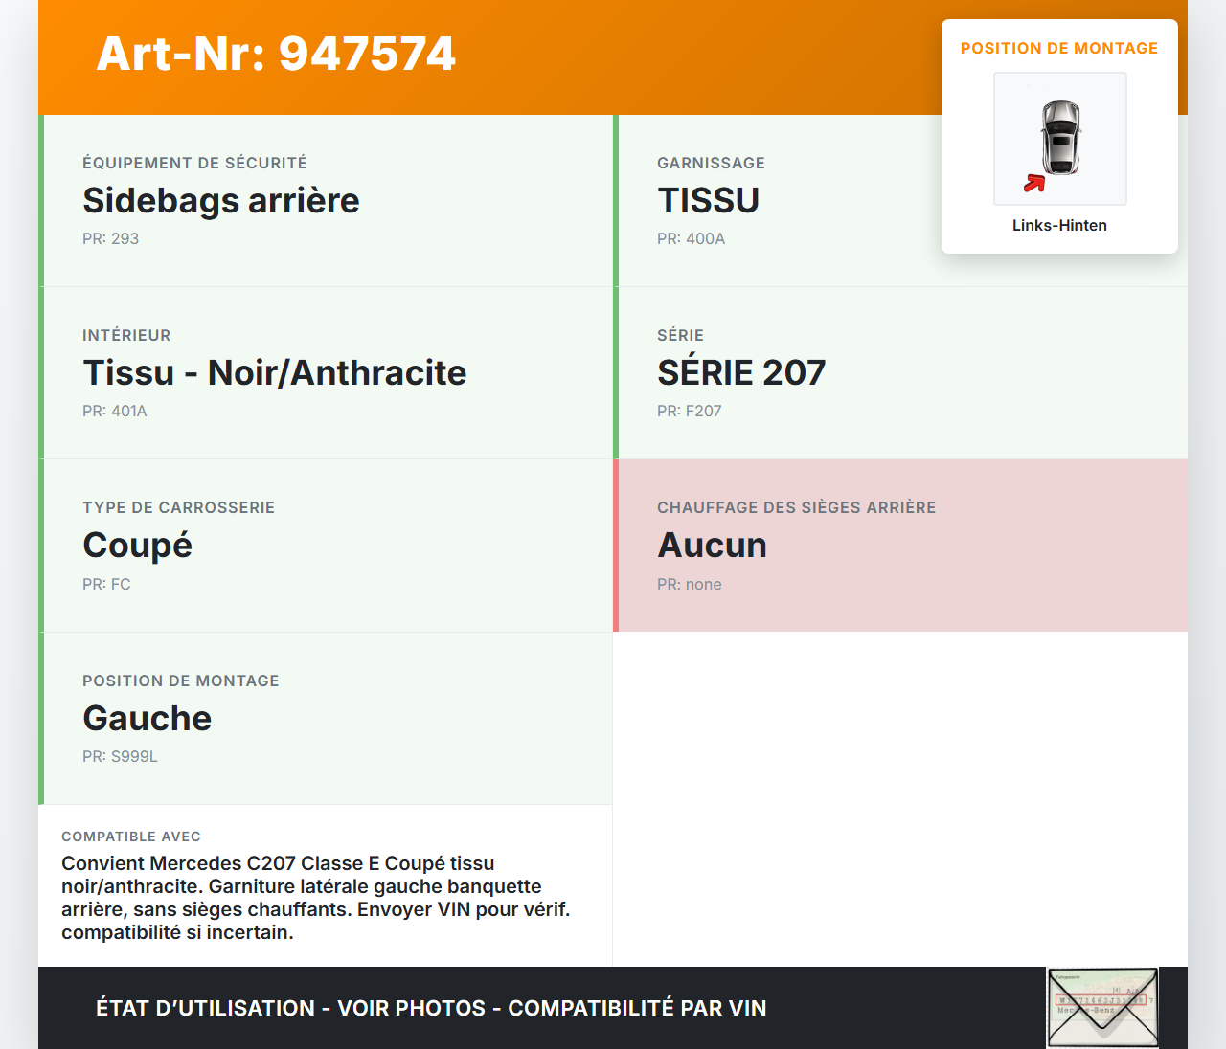Select the red-framed VIN number on the document
The width and height of the screenshot is (1226, 1049).
pyautogui.click(x=1101, y=998)
